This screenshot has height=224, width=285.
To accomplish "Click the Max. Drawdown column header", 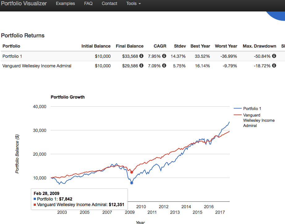I will 259,46.
